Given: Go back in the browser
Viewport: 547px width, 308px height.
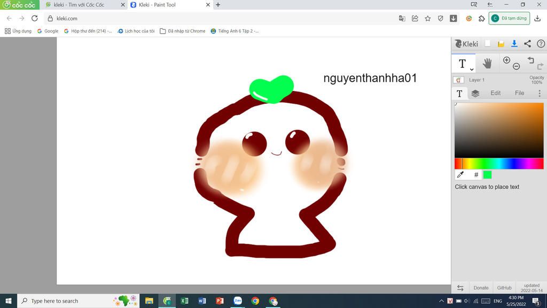Looking at the screenshot, I should click(9, 18).
